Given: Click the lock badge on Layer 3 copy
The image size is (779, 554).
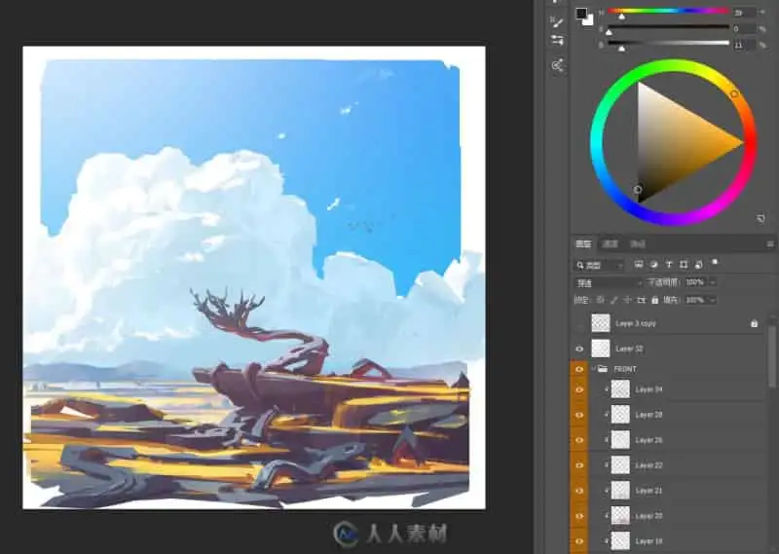Looking at the screenshot, I should 754,324.
